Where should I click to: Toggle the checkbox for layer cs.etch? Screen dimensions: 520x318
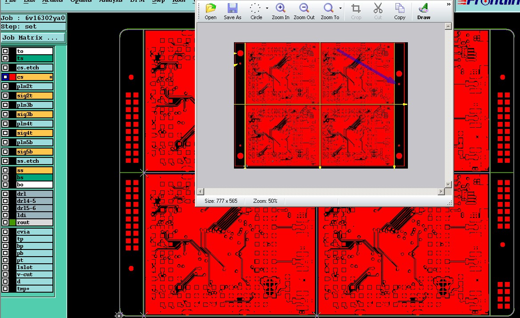click(x=5, y=68)
